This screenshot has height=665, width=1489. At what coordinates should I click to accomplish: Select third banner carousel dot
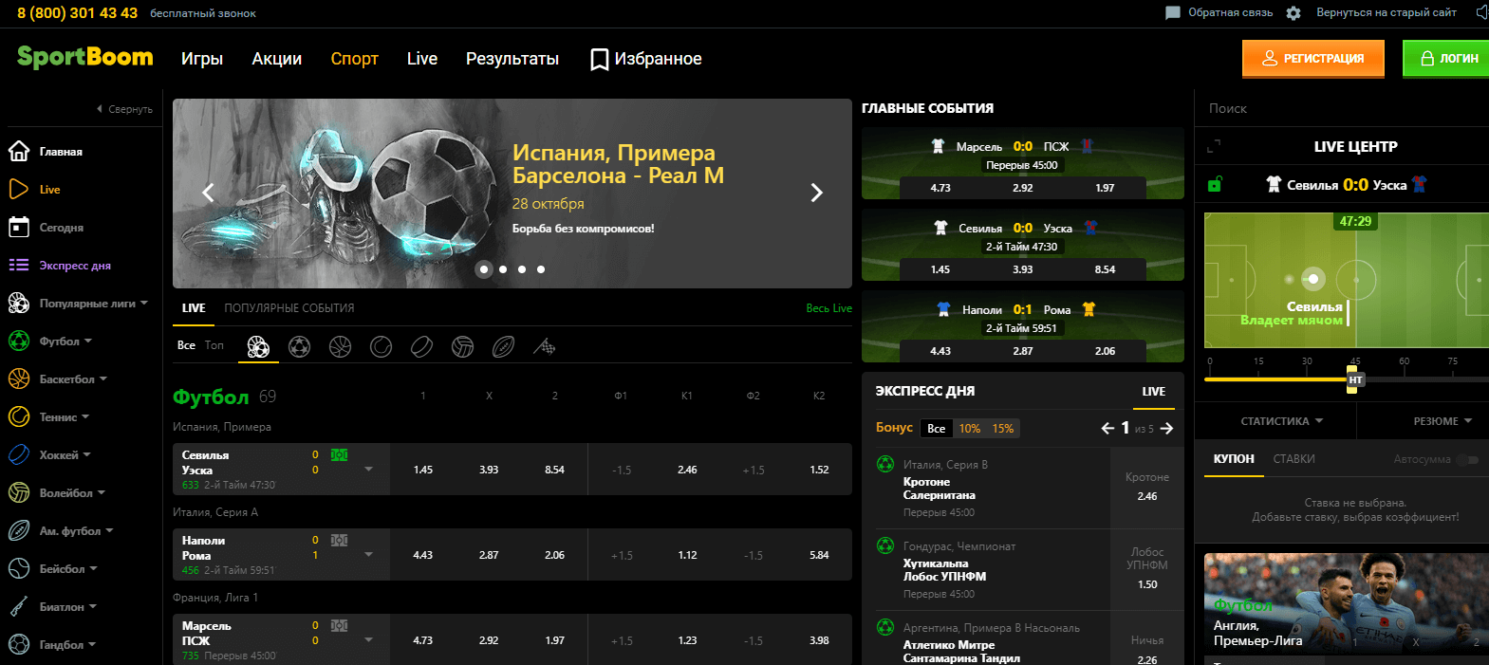522,269
